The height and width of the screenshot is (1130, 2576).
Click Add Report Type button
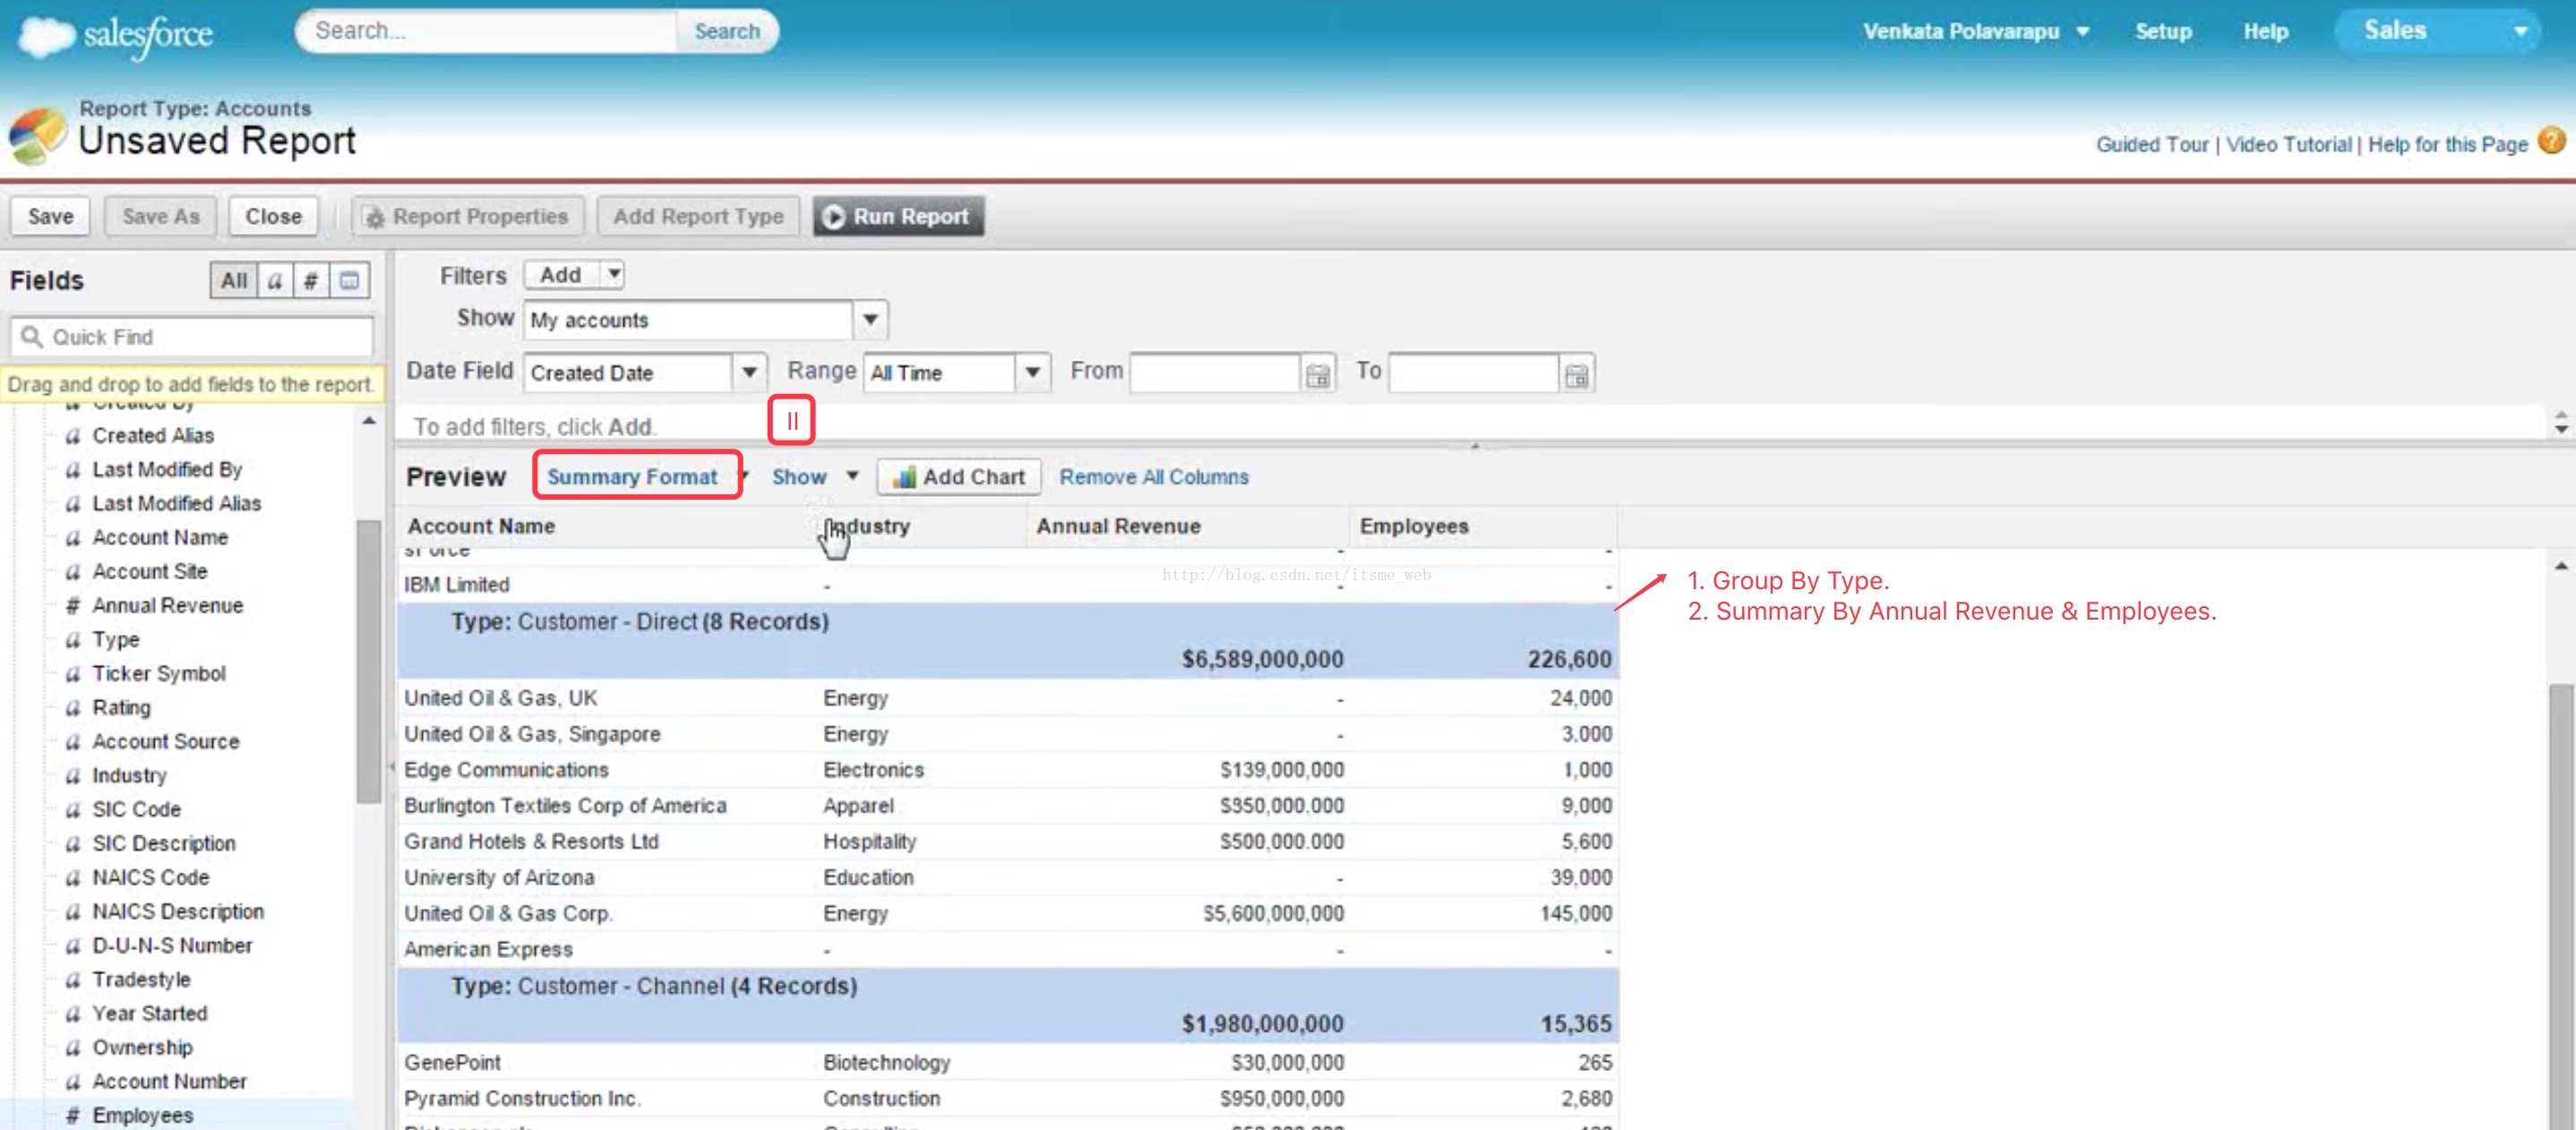[x=698, y=216]
